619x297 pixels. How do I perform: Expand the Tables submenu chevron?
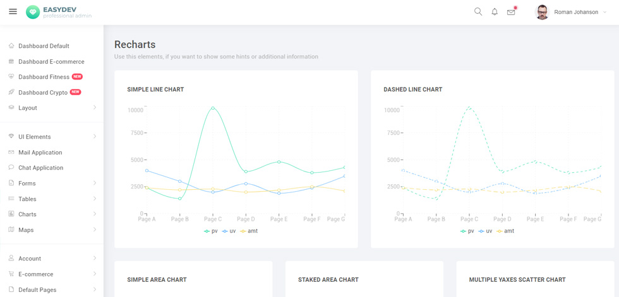pyautogui.click(x=95, y=199)
